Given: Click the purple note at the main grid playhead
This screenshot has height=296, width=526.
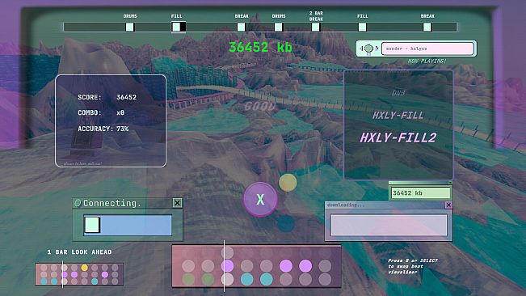Looking at the screenshot, I should 227,266.
